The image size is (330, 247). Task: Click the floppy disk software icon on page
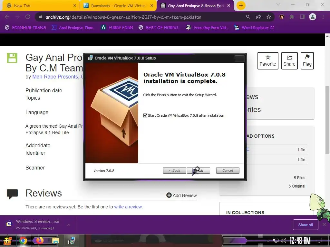[12, 58]
